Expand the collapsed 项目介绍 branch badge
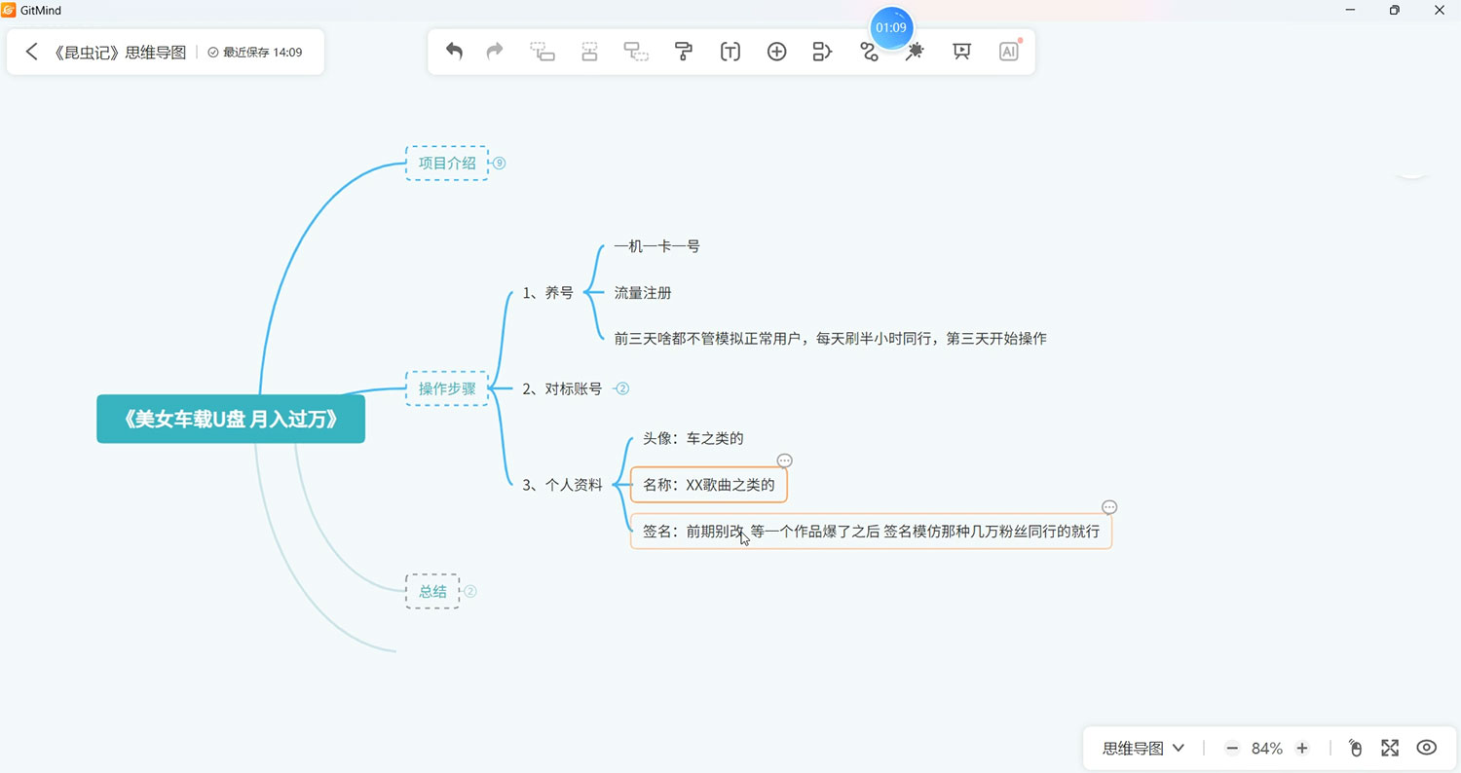Image resolution: width=1461 pixels, height=773 pixels. click(x=499, y=164)
